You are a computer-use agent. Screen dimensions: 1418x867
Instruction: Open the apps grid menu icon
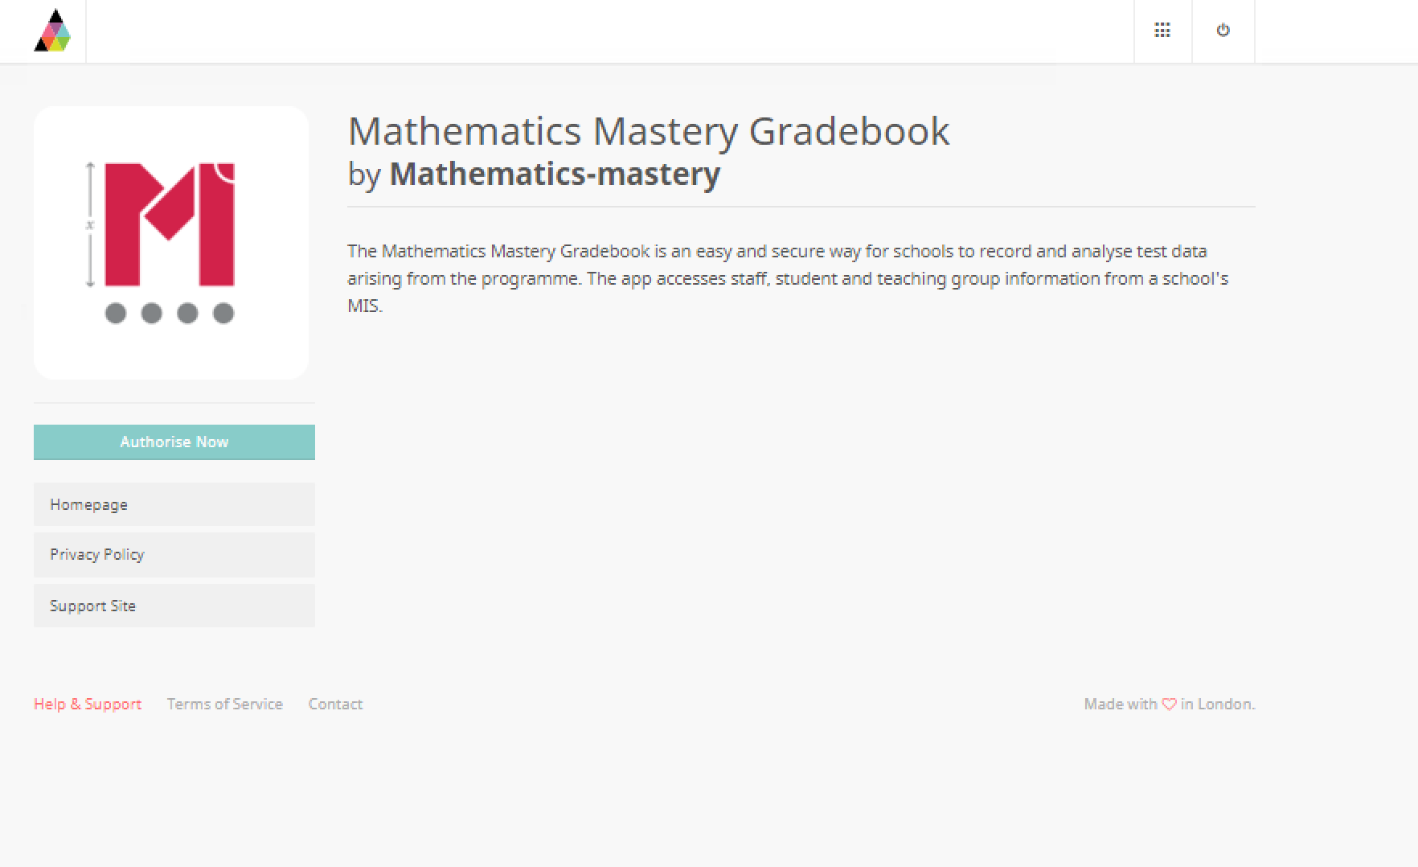point(1162,31)
